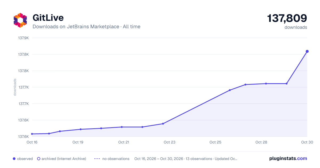Image resolution: width=320 pixels, height=168 pixels.
Task: Click the Oct 16 x-axis label
Action: (x=32, y=142)
